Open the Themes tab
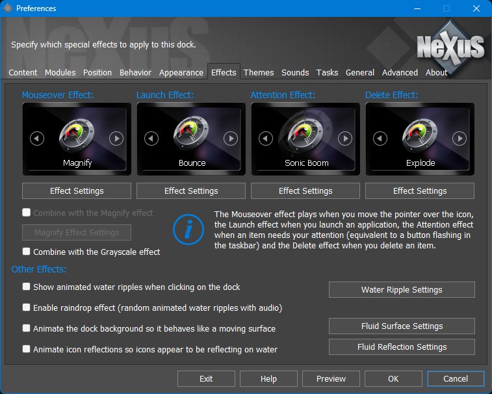Screen dimensions: 492x394 point(259,73)
